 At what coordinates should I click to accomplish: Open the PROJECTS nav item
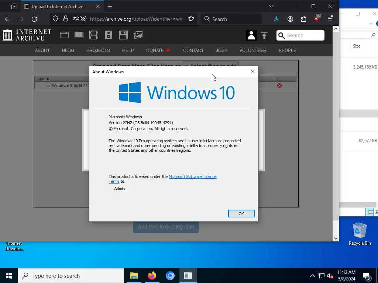coord(98,50)
